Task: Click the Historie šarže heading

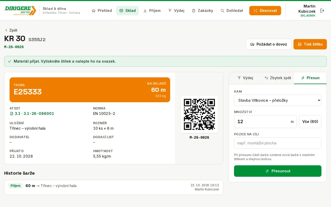Action: click(x=19, y=173)
